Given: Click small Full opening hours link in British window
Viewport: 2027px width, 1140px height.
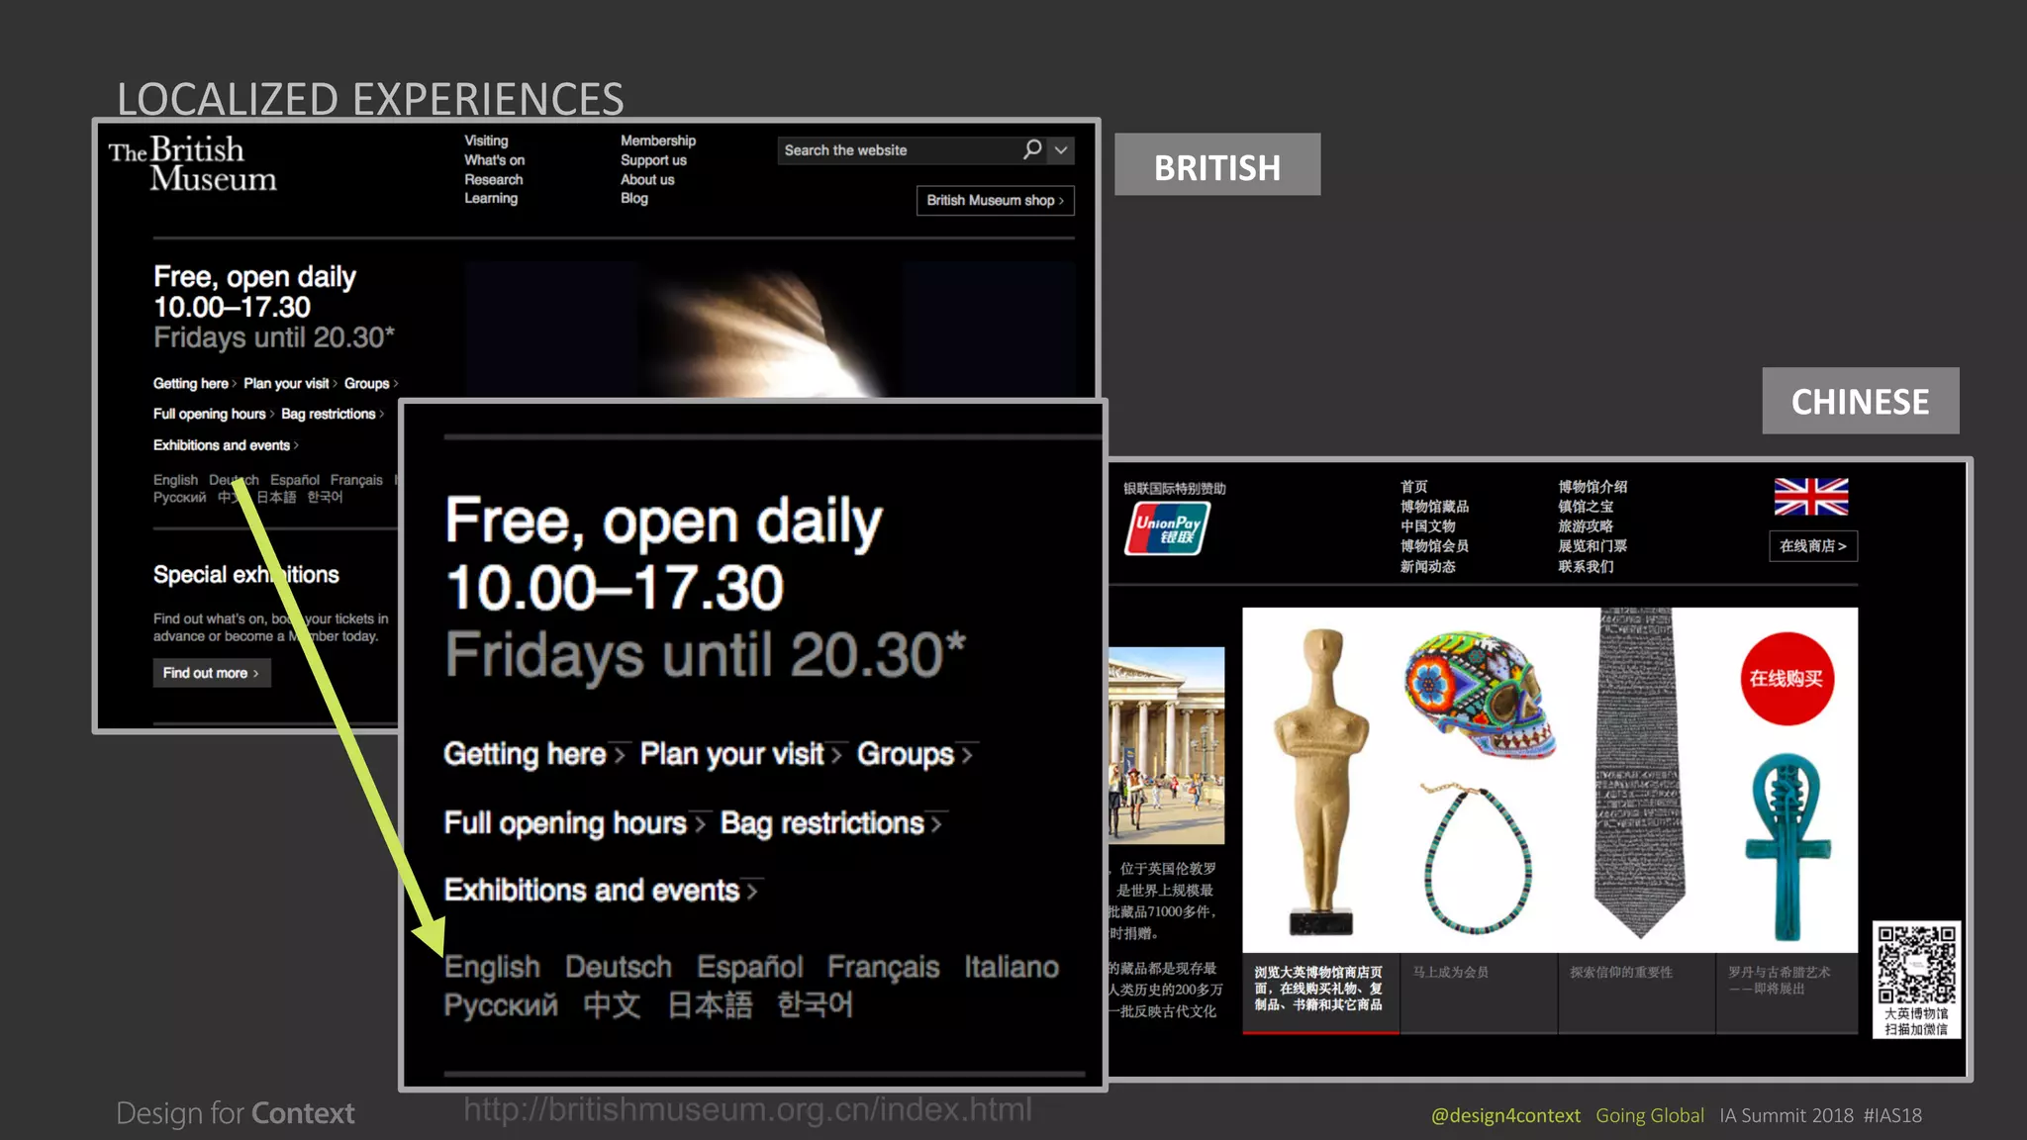Looking at the screenshot, I should tap(214, 414).
